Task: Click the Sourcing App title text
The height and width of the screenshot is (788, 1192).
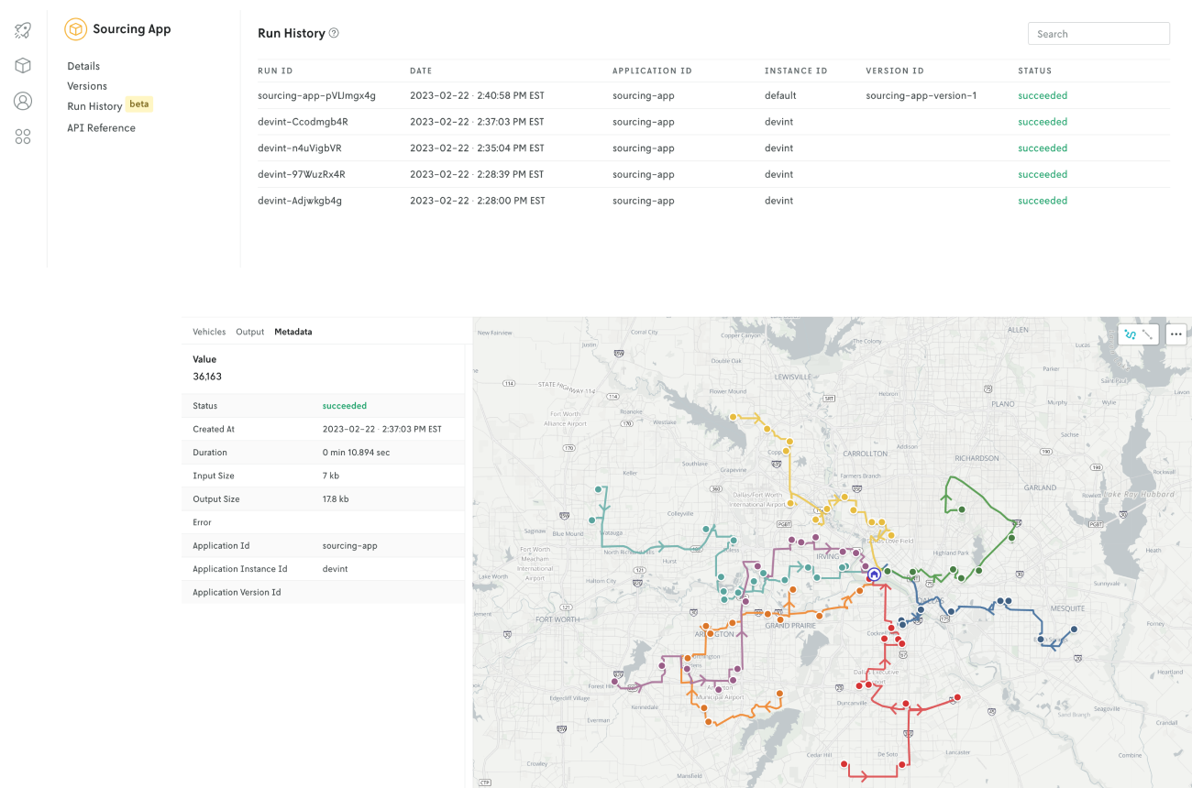Action: pos(132,29)
